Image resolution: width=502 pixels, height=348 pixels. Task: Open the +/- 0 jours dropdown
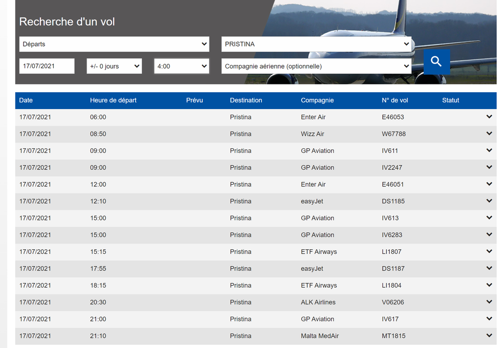click(114, 66)
